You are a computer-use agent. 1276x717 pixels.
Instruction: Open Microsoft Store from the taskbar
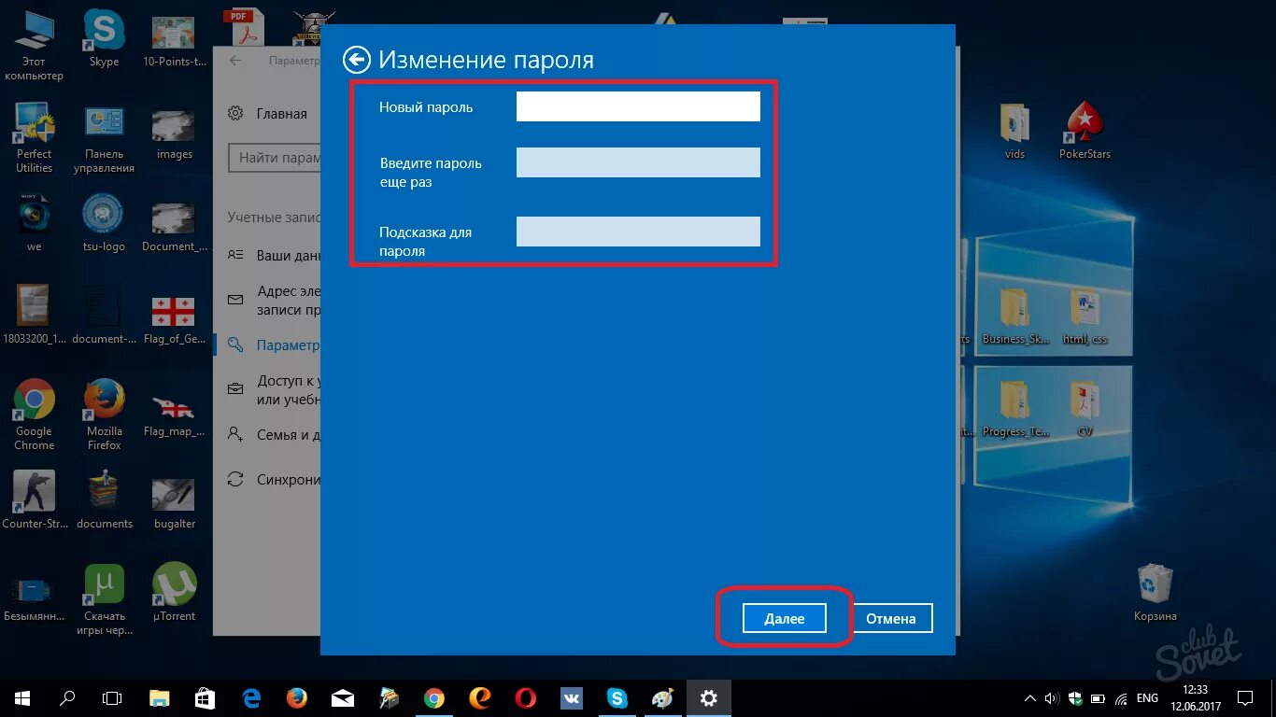205,697
